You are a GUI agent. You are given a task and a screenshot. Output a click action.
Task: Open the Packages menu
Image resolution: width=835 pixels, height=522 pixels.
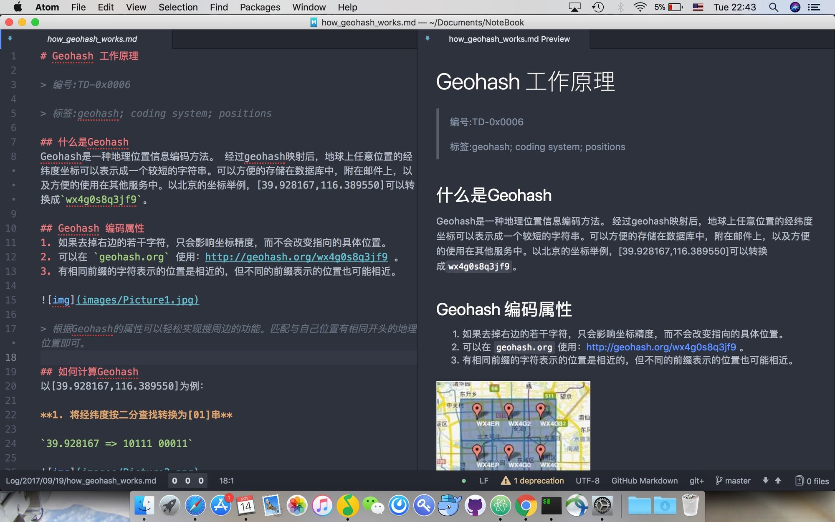point(260,7)
